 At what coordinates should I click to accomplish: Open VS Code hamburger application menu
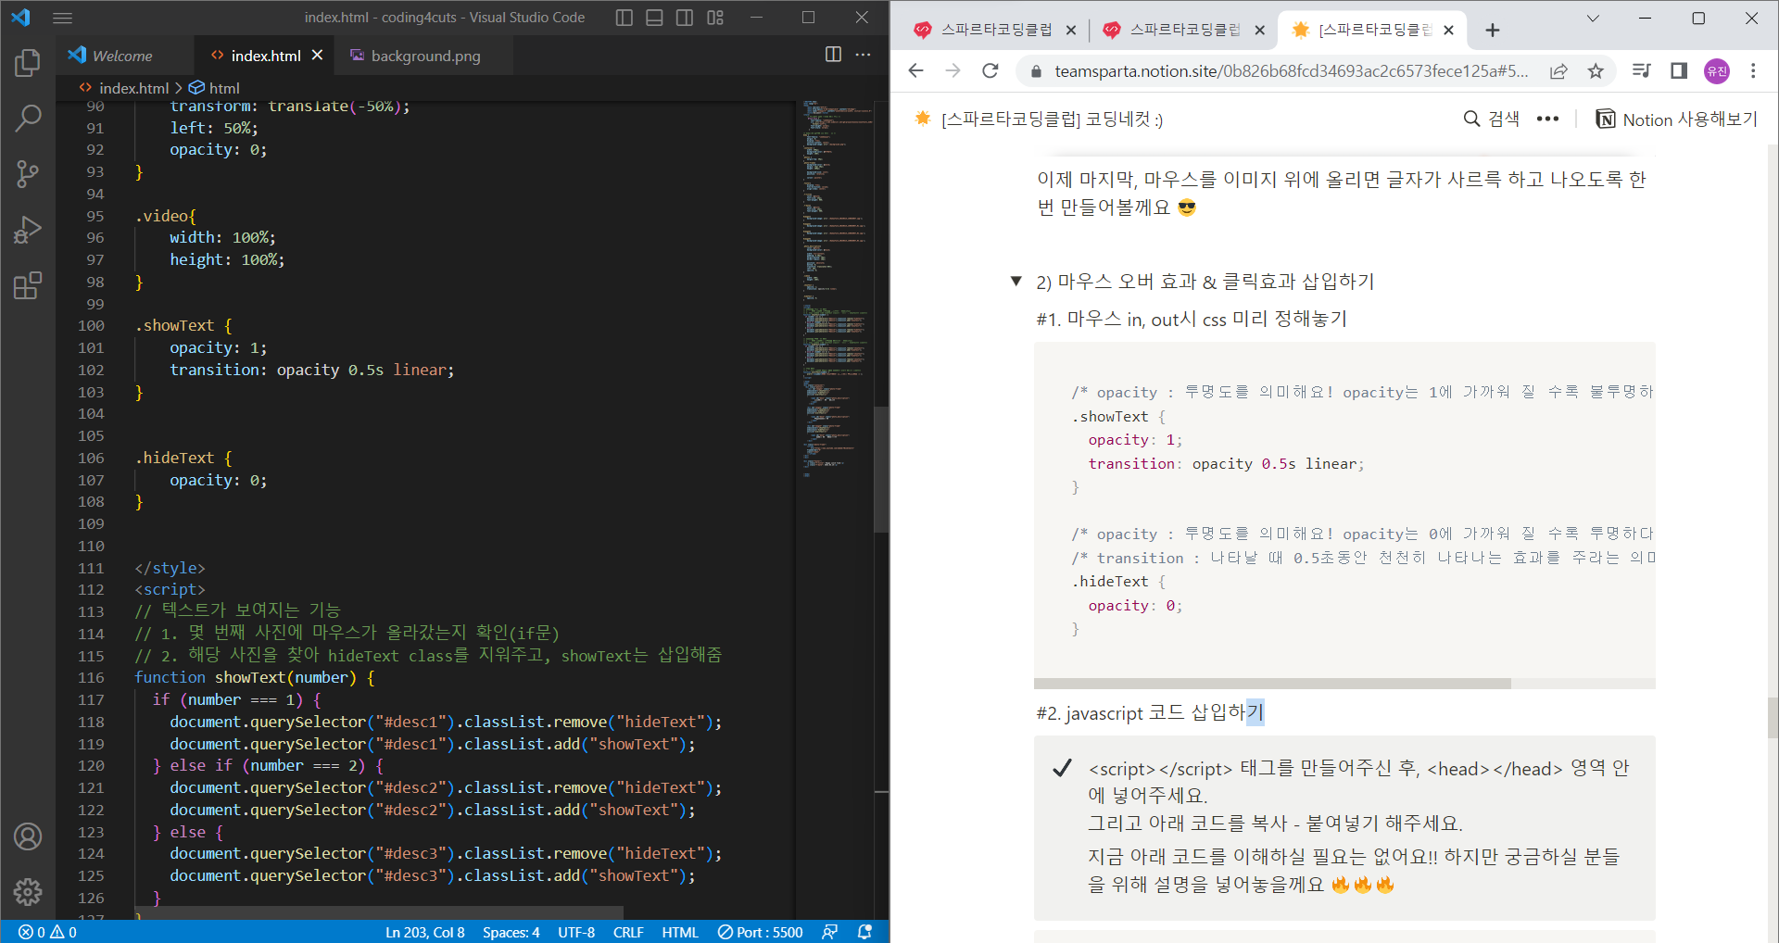click(x=62, y=18)
